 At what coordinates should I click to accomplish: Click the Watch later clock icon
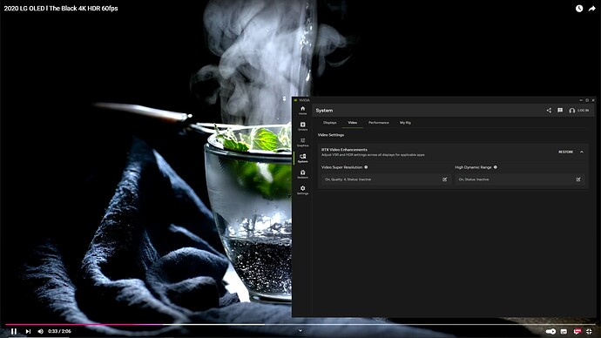578,9
